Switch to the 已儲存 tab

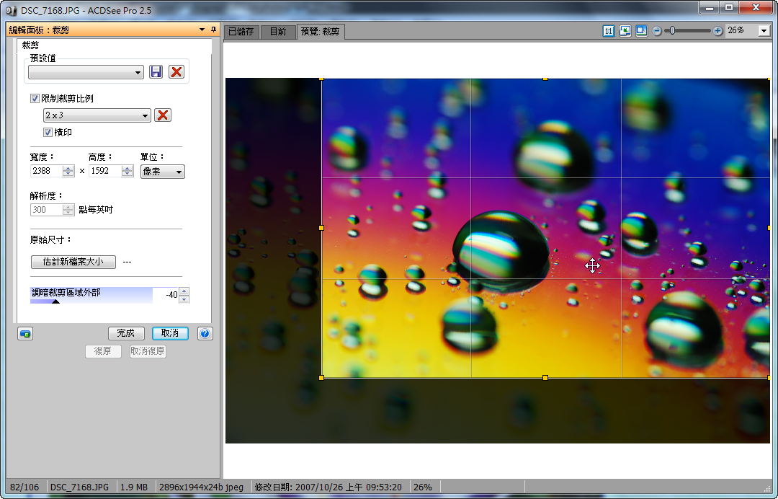point(241,32)
